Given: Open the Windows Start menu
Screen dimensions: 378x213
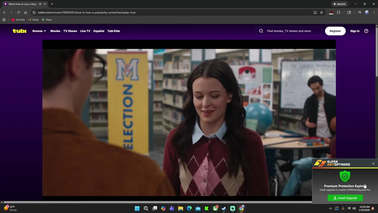Looking at the screenshot, I should pos(137,209).
